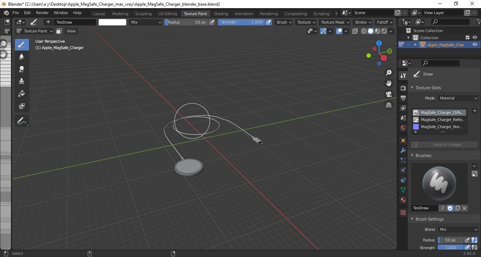
Task: Open the Object properties tab
Action: click(x=403, y=141)
